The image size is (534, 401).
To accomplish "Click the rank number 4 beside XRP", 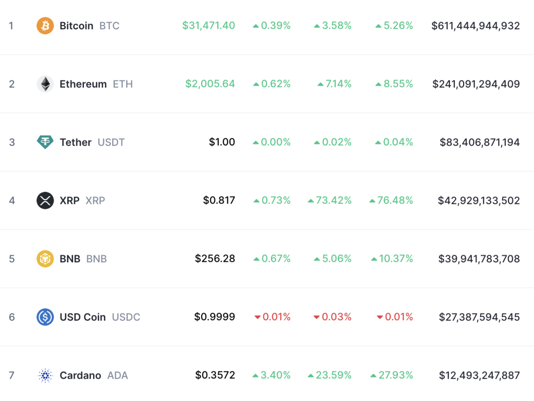I will (x=12, y=201).
